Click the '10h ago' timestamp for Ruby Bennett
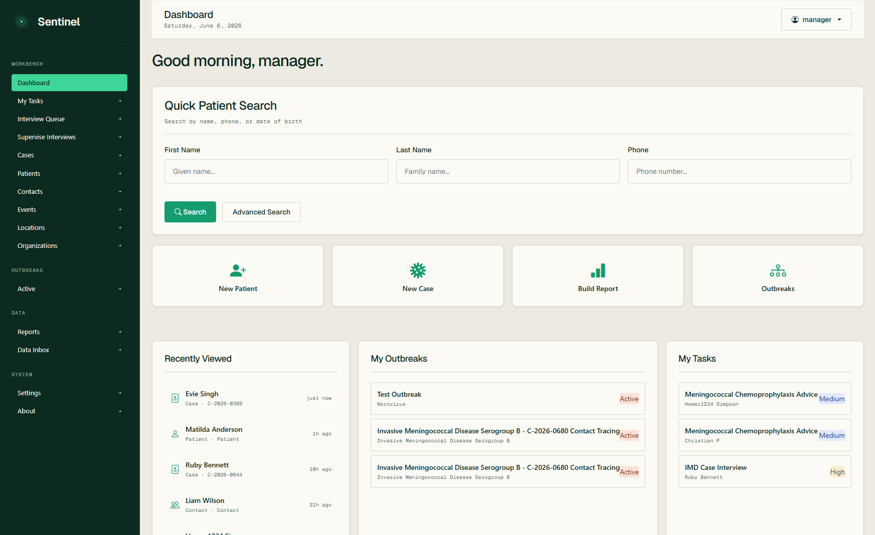 pos(320,469)
